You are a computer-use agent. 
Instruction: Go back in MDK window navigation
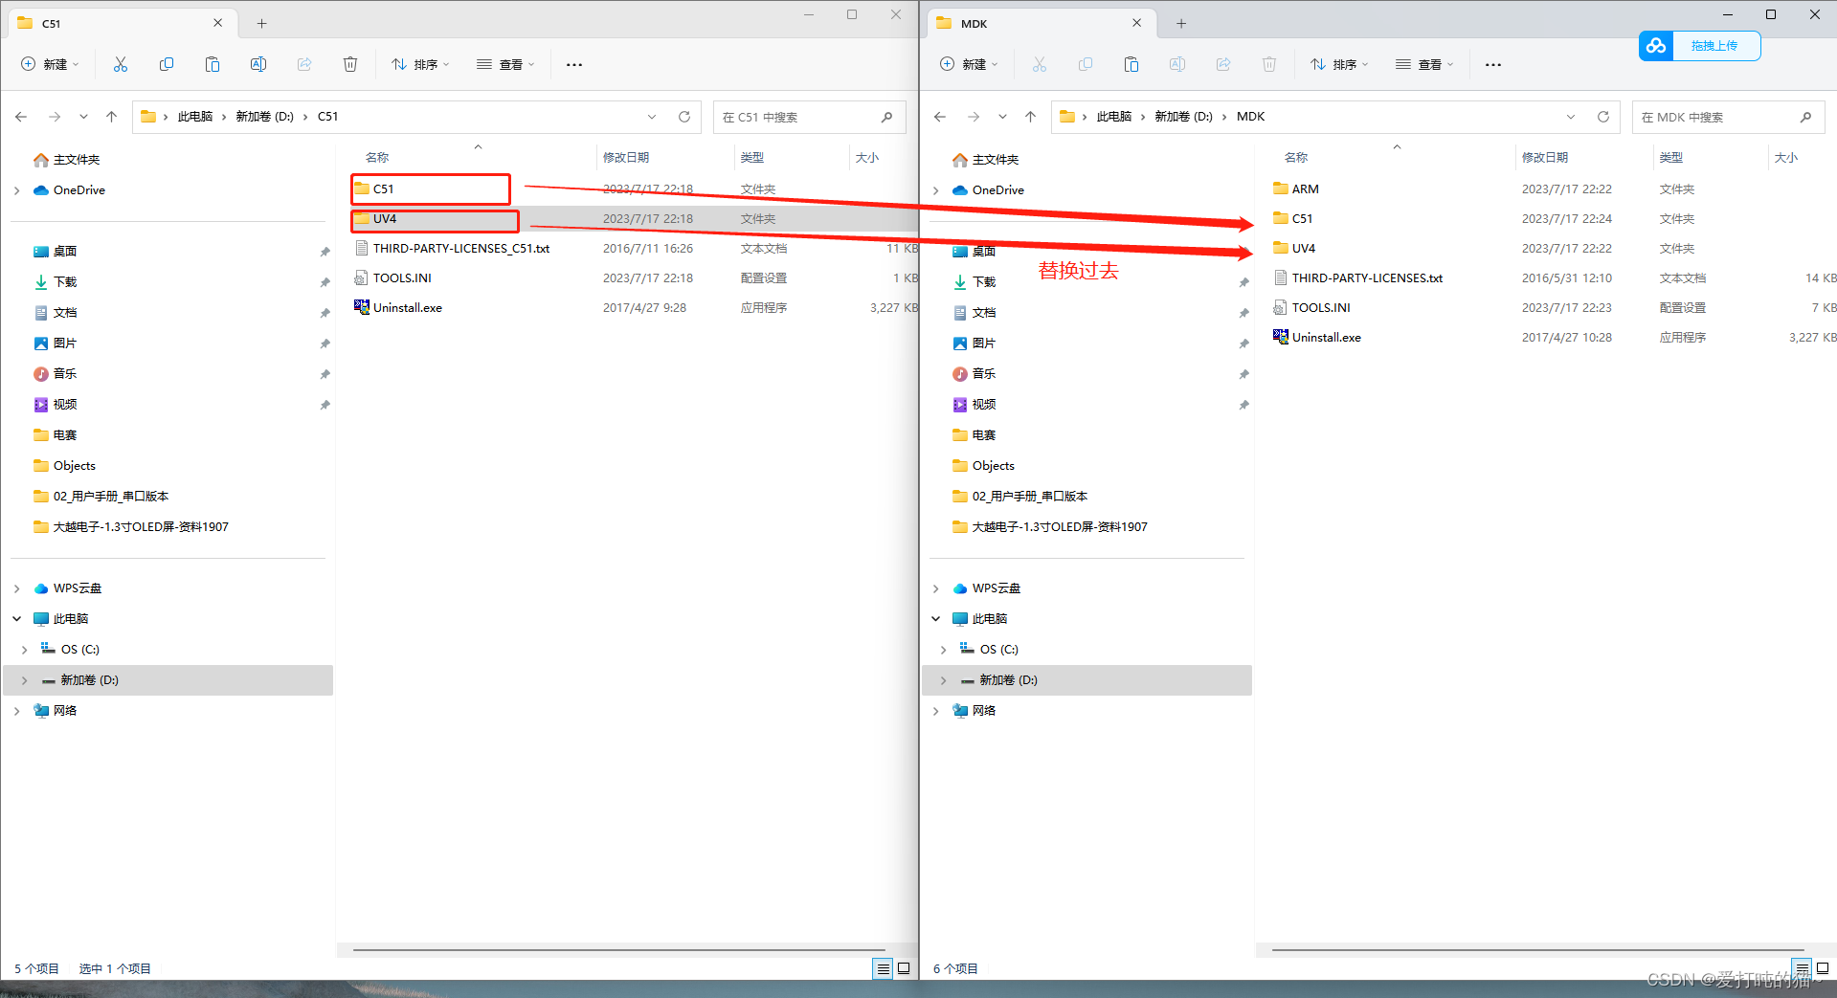[940, 117]
